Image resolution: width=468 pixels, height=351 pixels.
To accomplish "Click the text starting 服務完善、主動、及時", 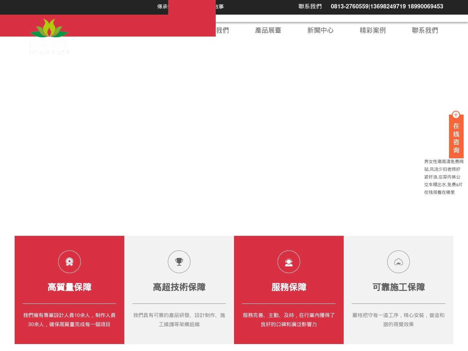I will click(289, 320).
